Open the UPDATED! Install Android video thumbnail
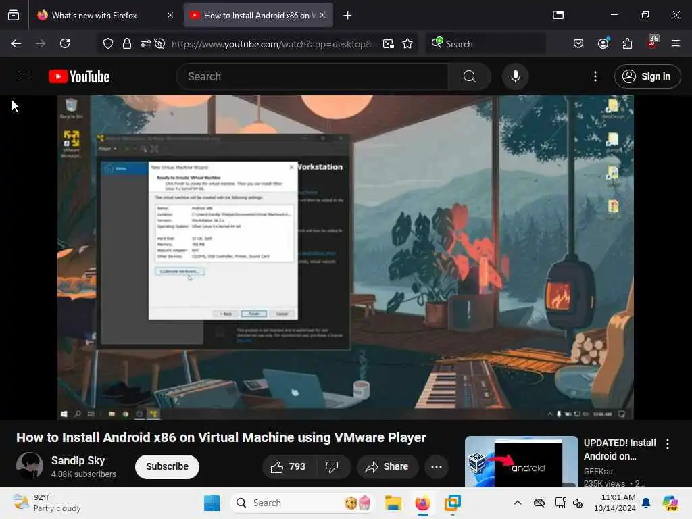Image resolution: width=692 pixels, height=519 pixels. coord(522,461)
